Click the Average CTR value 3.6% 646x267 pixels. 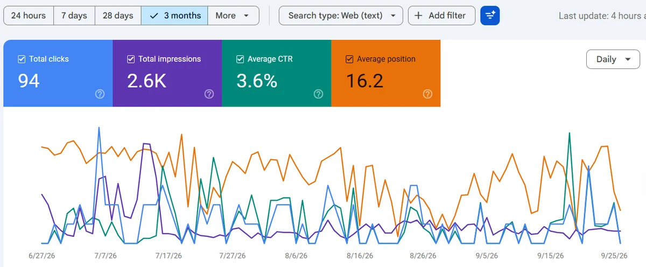click(x=257, y=81)
